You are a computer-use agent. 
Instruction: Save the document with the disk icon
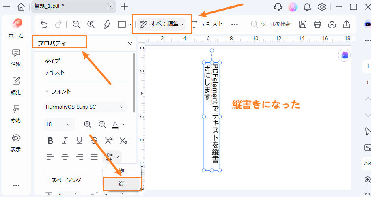click(x=303, y=24)
